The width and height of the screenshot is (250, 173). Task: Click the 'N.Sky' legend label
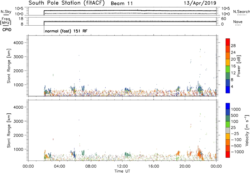click(x=6, y=12)
